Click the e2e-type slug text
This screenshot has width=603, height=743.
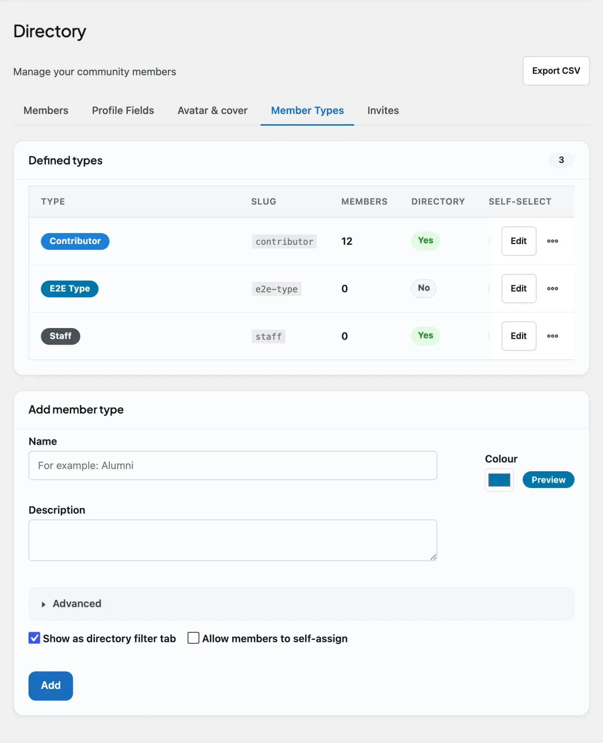tap(277, 289)
